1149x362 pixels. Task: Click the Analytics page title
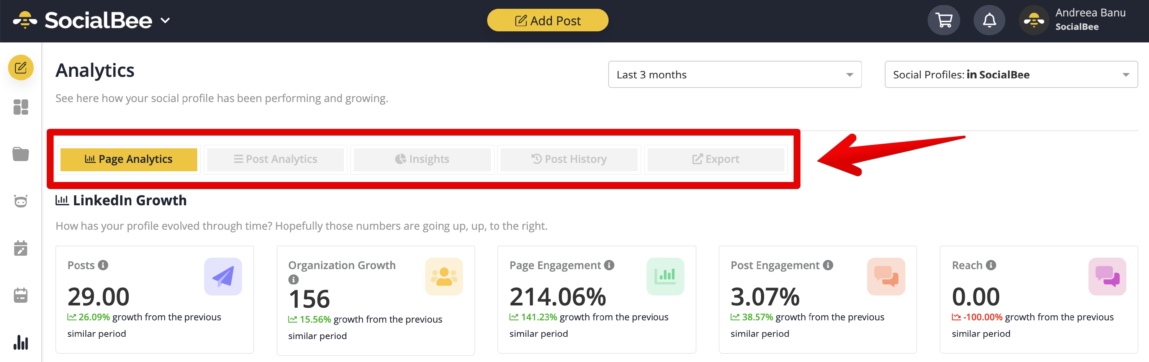(95, 70)
